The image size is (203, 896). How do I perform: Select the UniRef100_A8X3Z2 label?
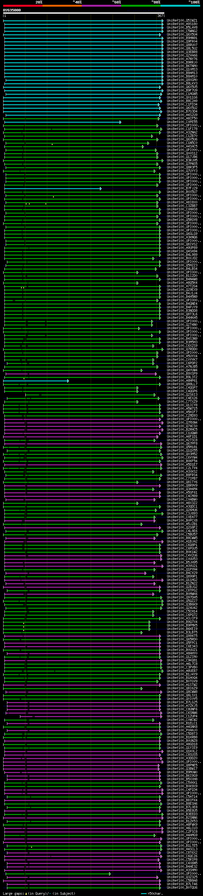point(182,503)
